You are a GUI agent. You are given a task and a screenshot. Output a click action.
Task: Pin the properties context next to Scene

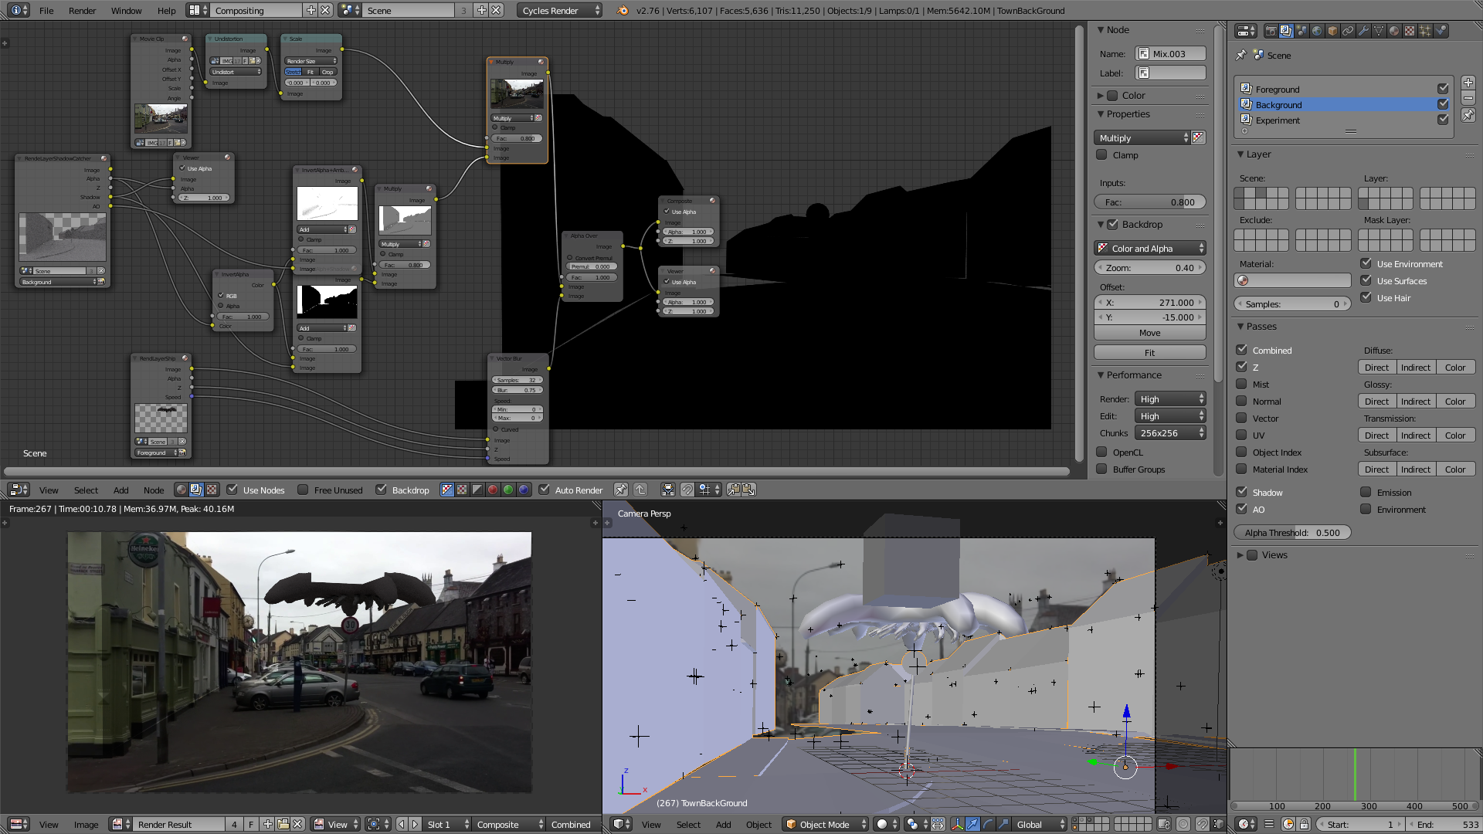(1240, 55)
